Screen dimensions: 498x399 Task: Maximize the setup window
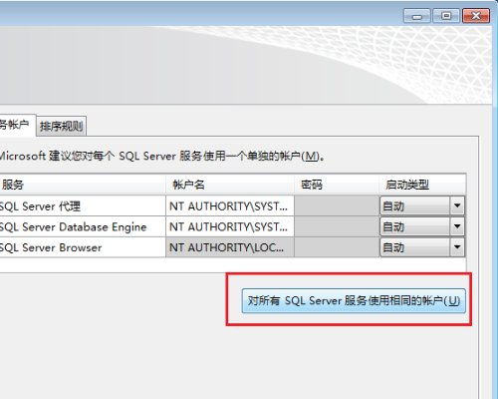coord(446,16)
